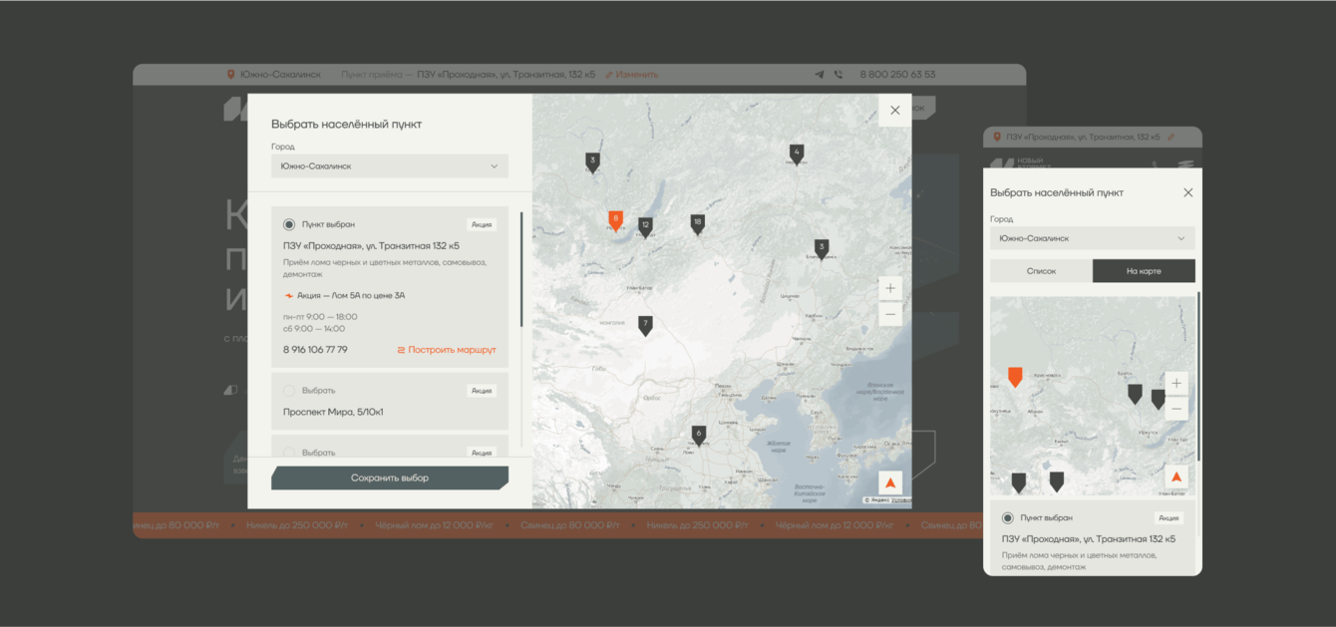Close the desktop city selection modal
Image resolution: width=1336 pixels, height=627 pixels.
click(x=894, y=111)
